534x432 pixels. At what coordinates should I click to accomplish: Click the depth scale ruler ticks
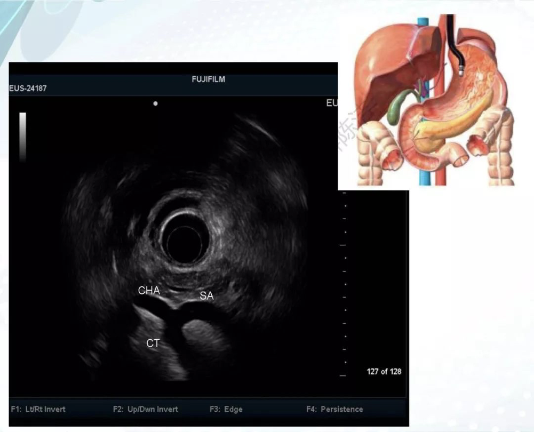(344, 283)
